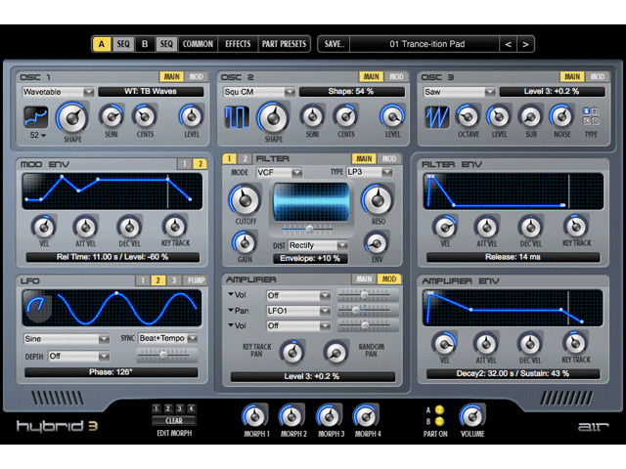Select Filter 2 button
The image size is (626, 469).
245,158
